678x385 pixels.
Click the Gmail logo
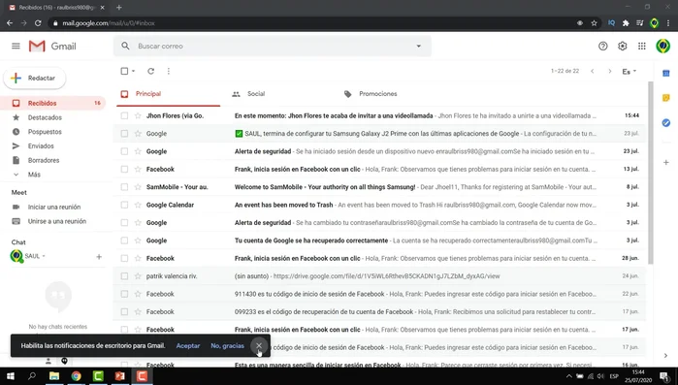pos(52,46)
